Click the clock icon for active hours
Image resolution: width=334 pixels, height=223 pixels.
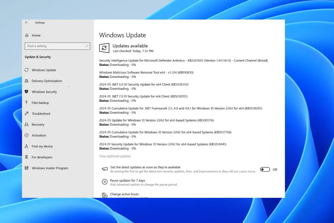105,195
